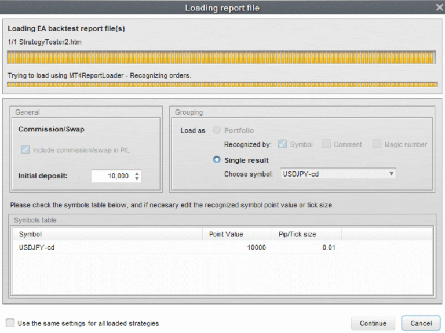The image size is (445, 333).
Task: Toggle the Symbol recognition checkbox
Action: pyautogui.click(x=283, y=144)
